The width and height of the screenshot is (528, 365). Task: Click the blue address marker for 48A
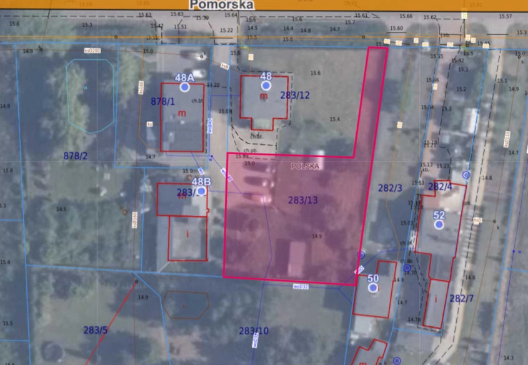click(184, 88)
